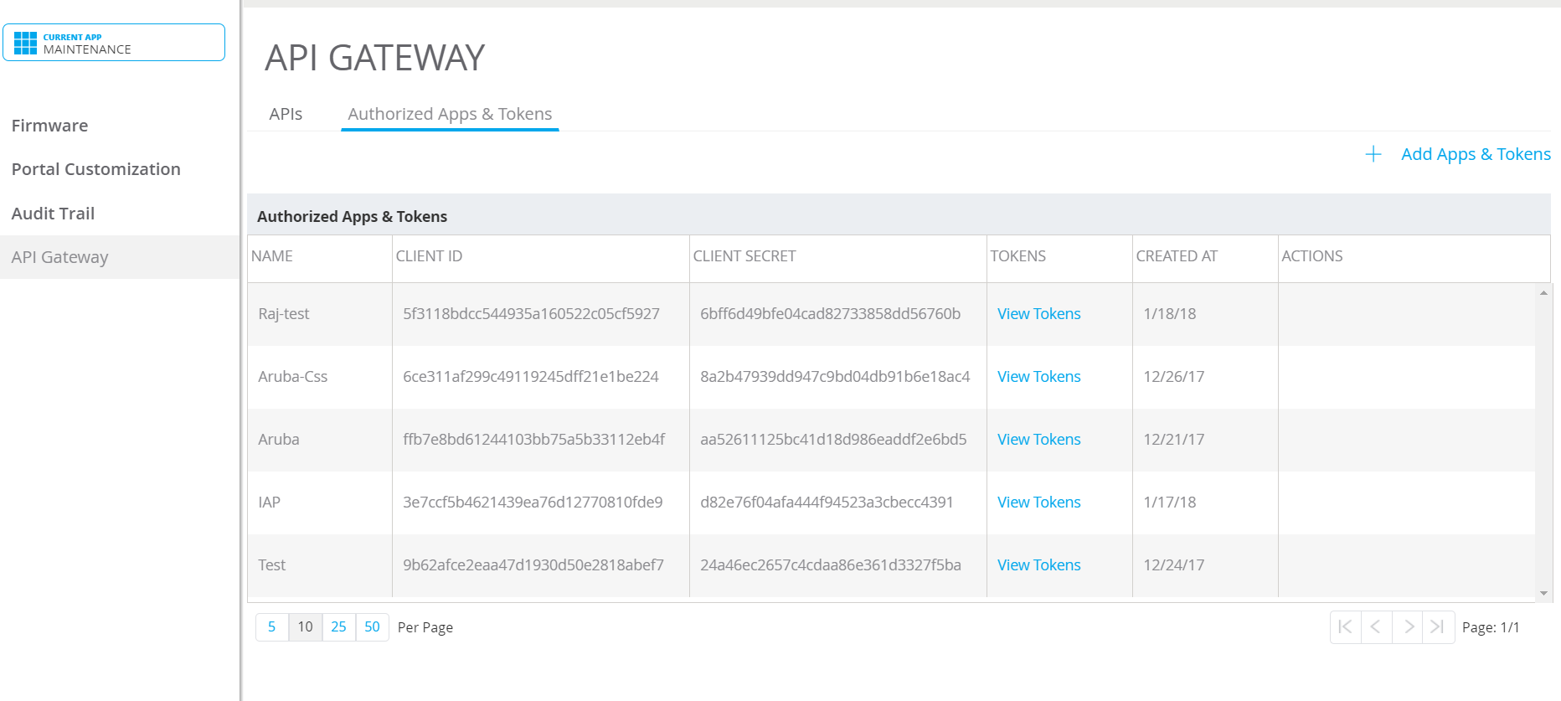This screenshot has width=1561, height=701.
Task: Show 5 rows per page
Action: (271, 626)
